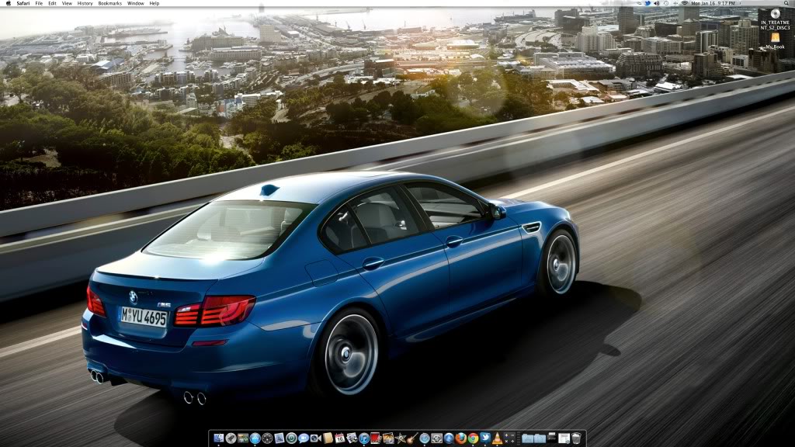Open iMovie star icon in the Dock
Viewport: 795px width, 447px height.
pyautogui.click(x=401, y=438)
